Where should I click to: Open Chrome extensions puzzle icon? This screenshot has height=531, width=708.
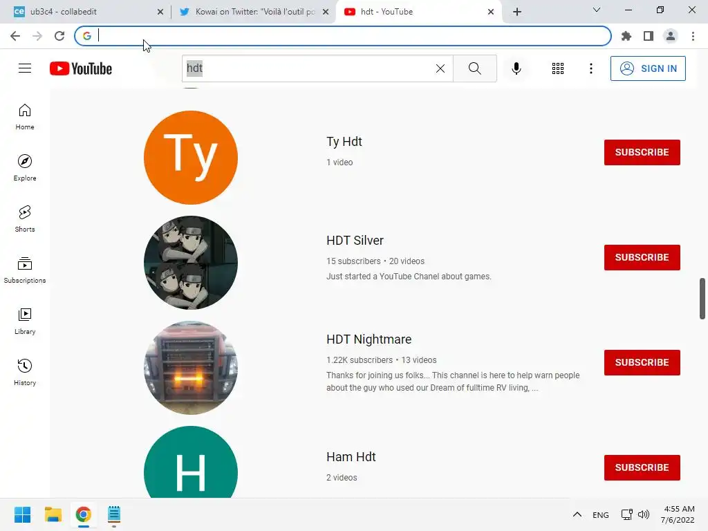click(626, 36)
